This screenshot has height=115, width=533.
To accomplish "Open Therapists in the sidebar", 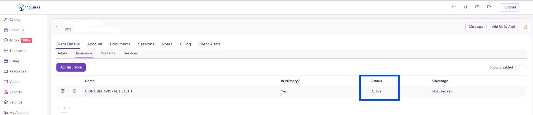I will coord(17,51).
